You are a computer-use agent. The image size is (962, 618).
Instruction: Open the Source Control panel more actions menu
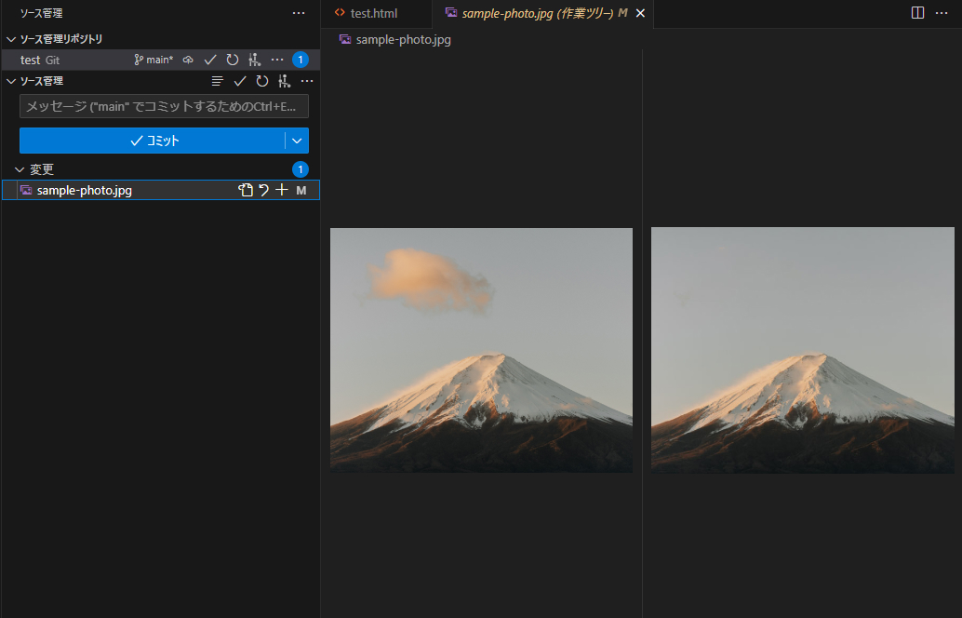click(x=299, y=13)
